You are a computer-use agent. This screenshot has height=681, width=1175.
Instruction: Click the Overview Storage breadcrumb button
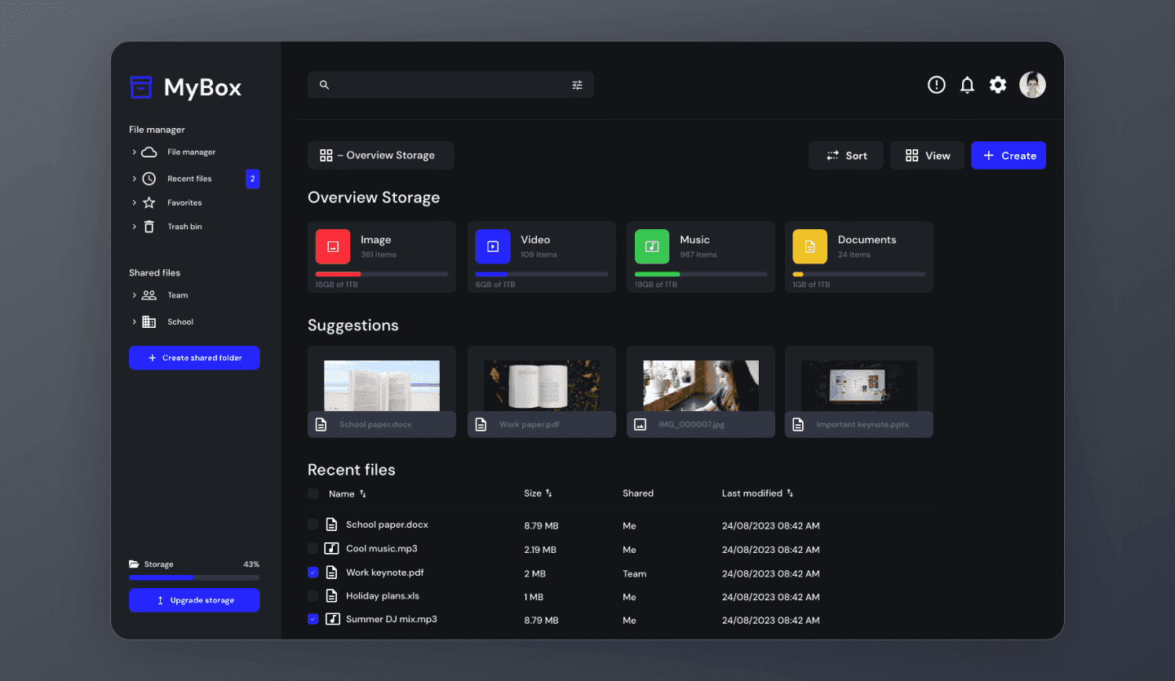click(381, 155)
